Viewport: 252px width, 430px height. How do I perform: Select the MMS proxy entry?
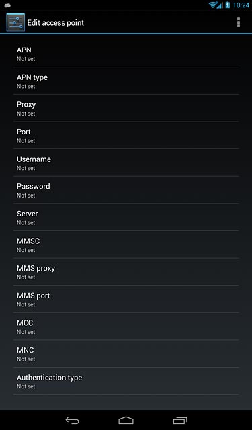pos(126,271)
